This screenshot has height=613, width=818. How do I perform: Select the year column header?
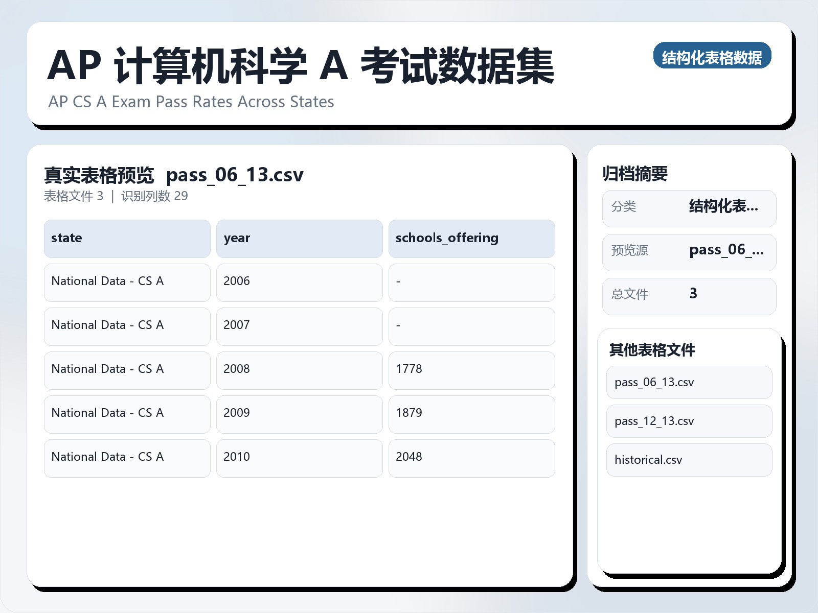300,238
